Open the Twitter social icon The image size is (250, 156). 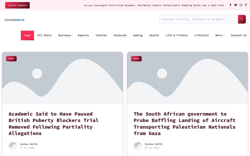pyautogui.click(x=235, y=5)
